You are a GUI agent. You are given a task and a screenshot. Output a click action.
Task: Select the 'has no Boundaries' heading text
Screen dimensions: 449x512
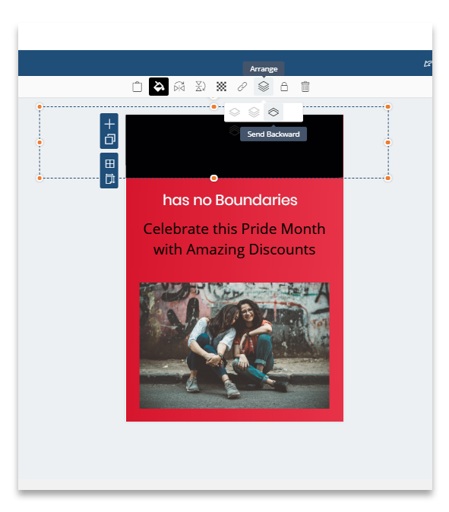(x=230, y=200)
